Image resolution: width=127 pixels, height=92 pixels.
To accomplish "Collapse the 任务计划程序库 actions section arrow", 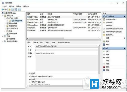I will coord(124,16).
